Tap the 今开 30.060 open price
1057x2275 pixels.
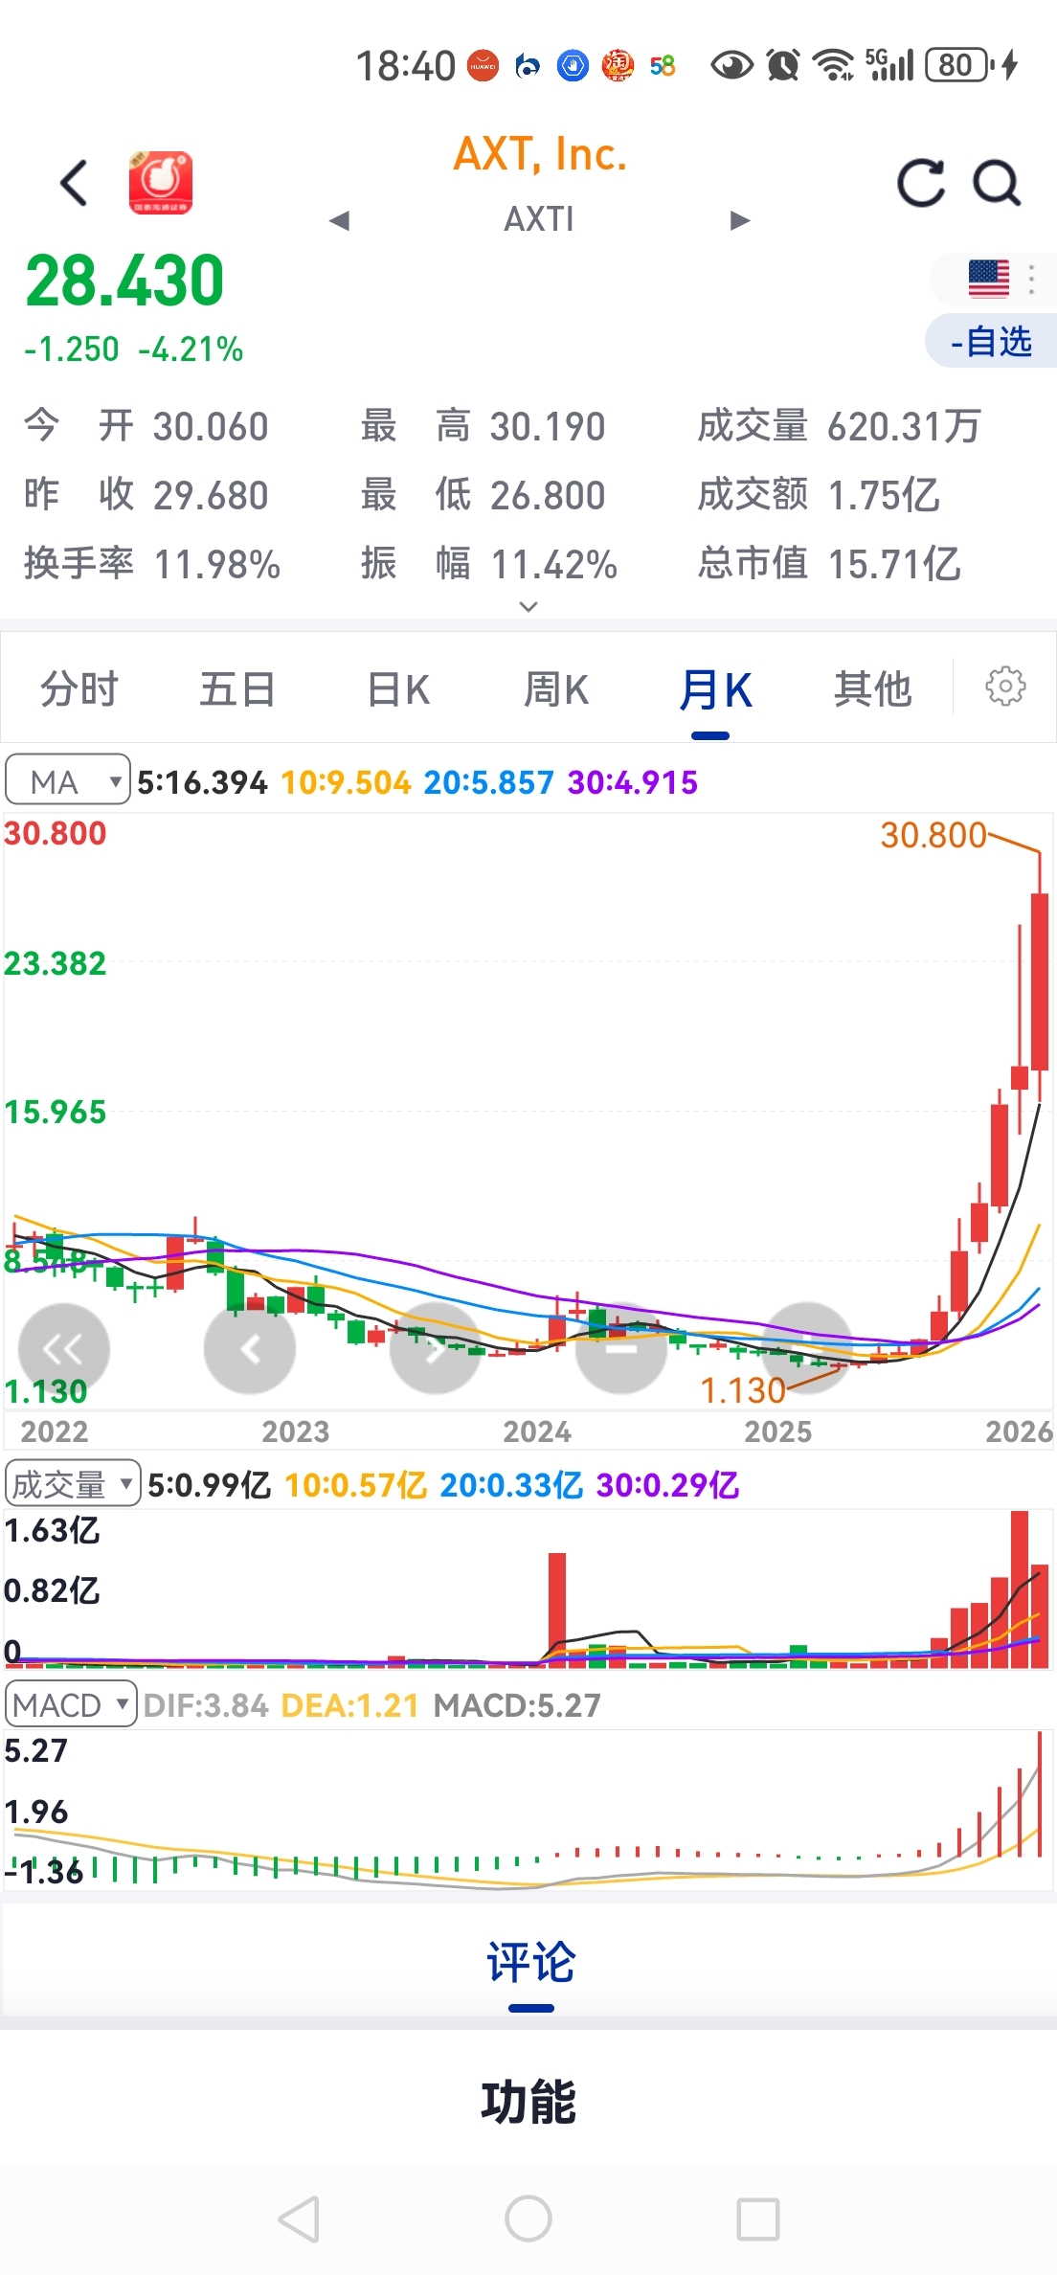(146, 426)
